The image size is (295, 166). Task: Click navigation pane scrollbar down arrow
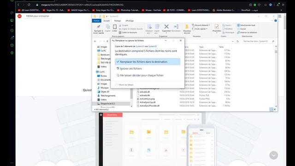tap(131, 106)
